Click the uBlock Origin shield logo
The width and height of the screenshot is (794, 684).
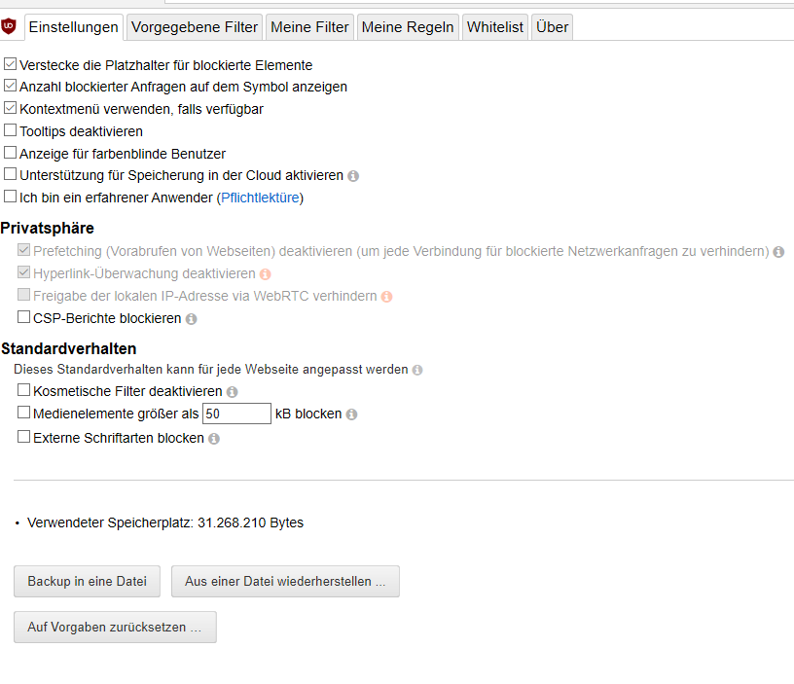9,26
